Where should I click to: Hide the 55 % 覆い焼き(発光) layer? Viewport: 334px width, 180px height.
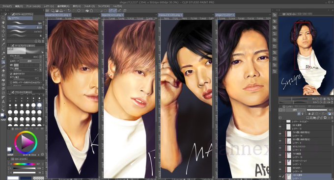(x=280, y=141)
